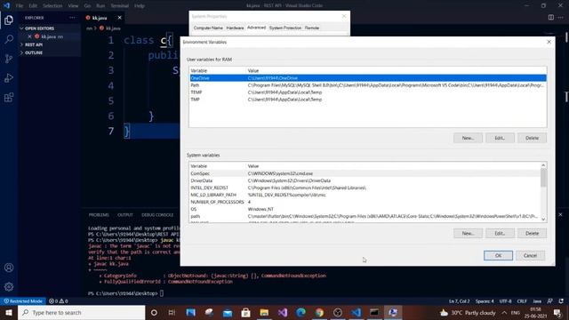Switch to Hardware tab in System Properties
This screenshot has height=320, width=569.
point(235,28)
